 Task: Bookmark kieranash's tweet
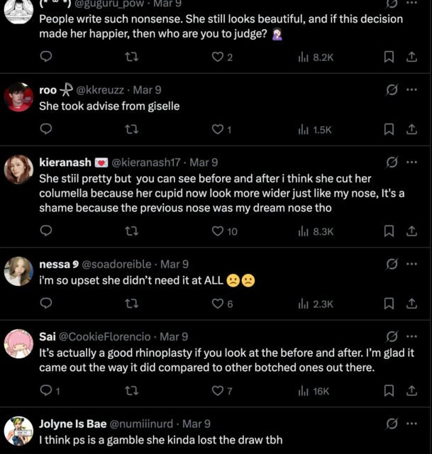pos(389,231)
